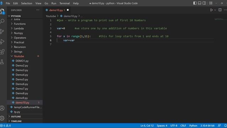Image resolution: width=227 pixels, height=128 pixels.
Task: Open the Manage gear settings icon
Action: point(2,118)
